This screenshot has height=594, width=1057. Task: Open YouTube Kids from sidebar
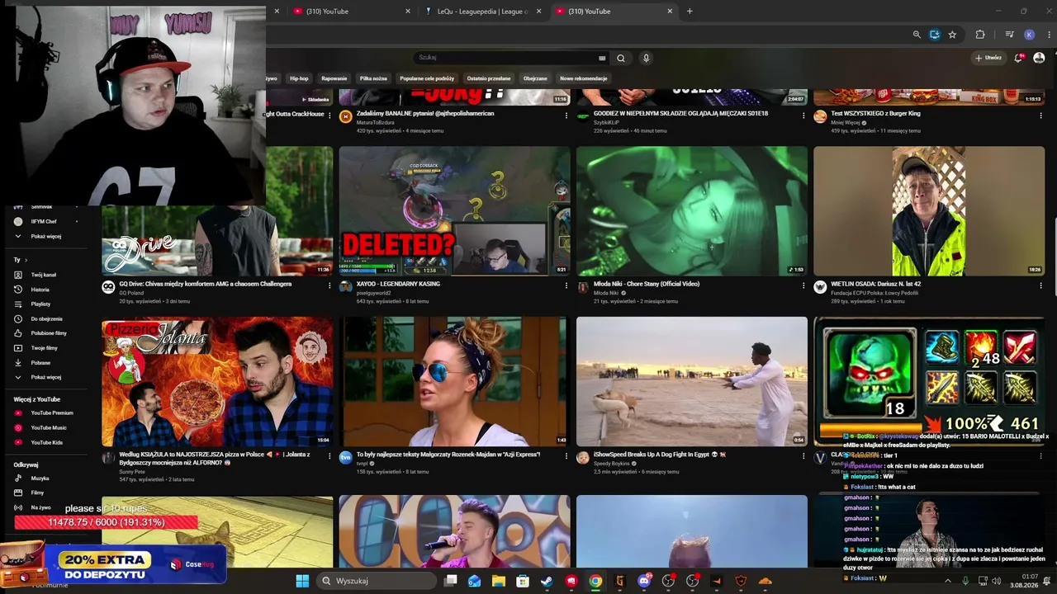coord(47,442)
